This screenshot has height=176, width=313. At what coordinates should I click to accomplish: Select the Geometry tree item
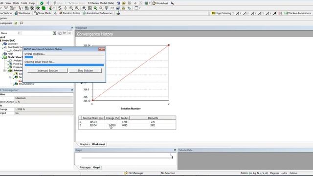coord(13,44)
